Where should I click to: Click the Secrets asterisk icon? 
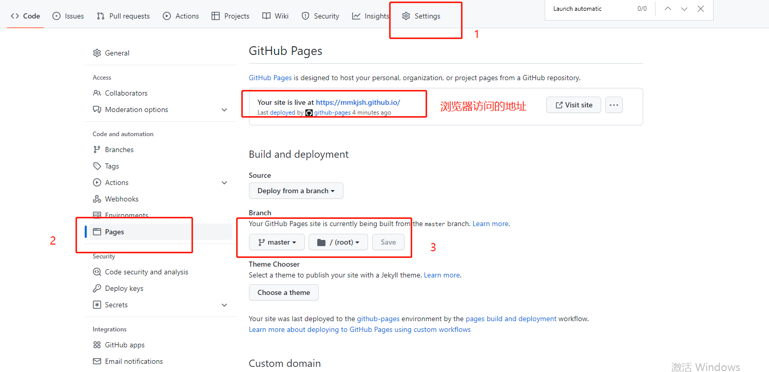pos(97,305)
